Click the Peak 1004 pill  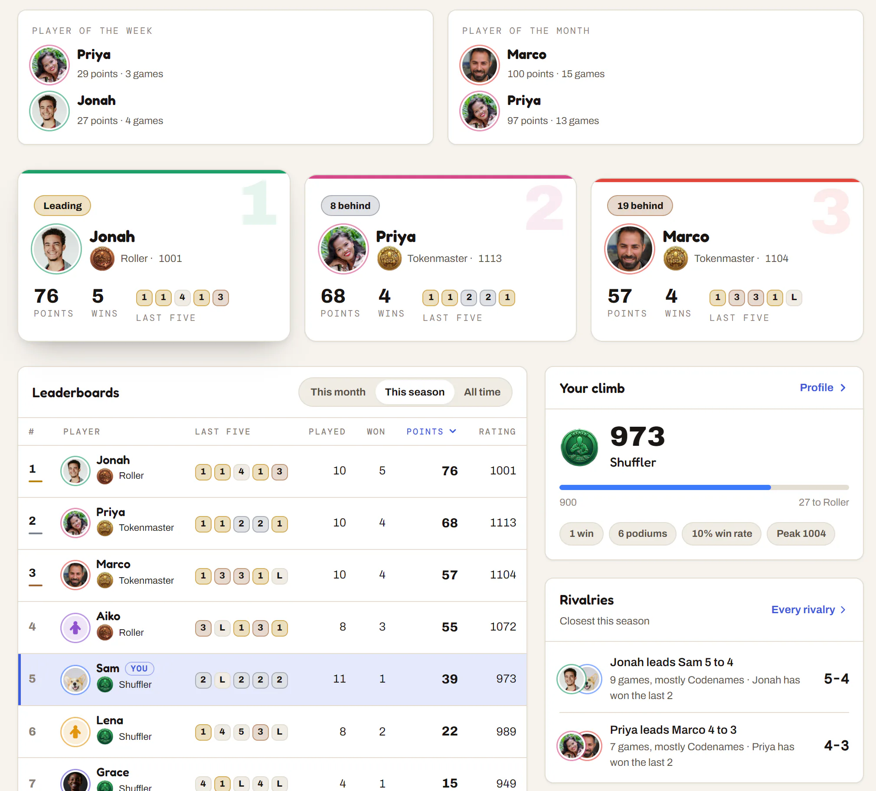pyautogui.click(x=801, y=534)
